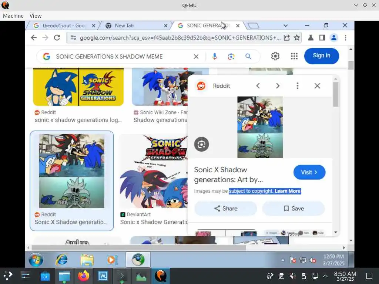Expand the host system tray arrow
379x284 pixels.
pyautogui.click(x=325, y=276)
